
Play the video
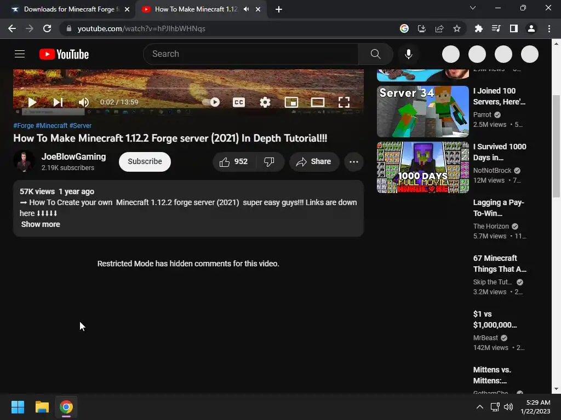[32, 102]
